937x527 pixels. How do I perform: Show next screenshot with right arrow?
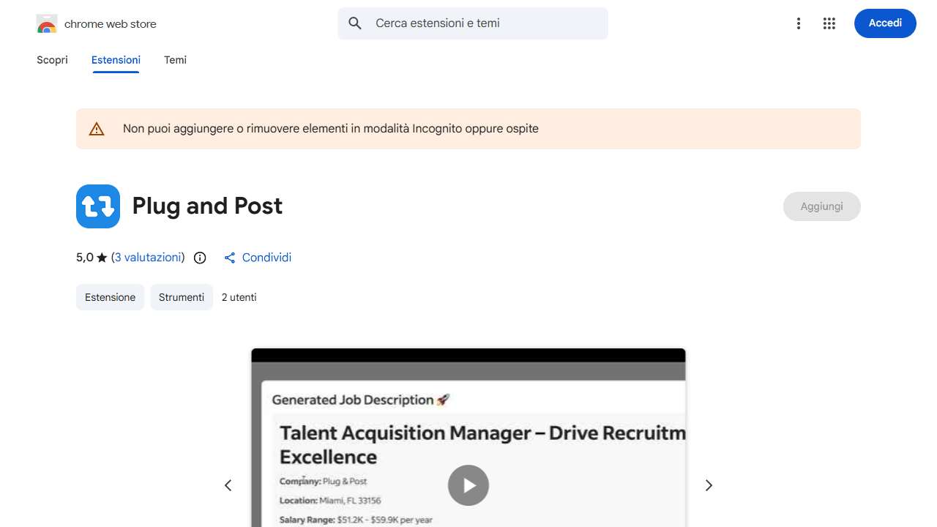(709, 485)
